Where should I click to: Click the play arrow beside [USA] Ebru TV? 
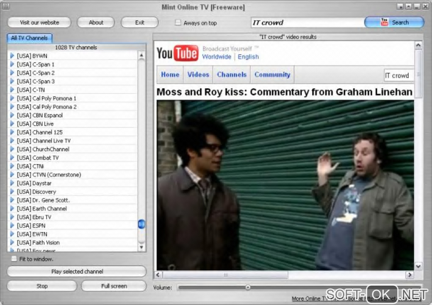pos(12,217)
